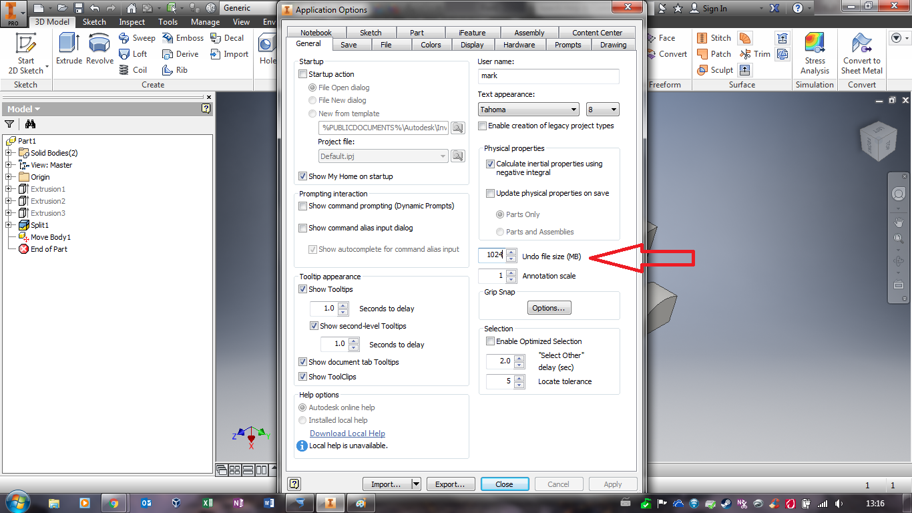The image size is (912, 513).
Task: Toggle Show second-level Tooltips
Action: [x=314, y=327]
